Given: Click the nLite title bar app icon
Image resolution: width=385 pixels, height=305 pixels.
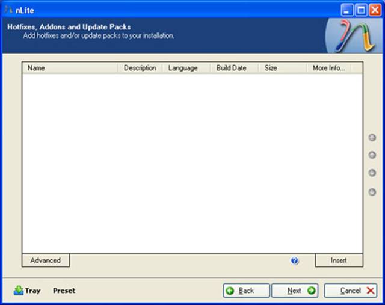Looking at the screenshot, I should pos(8,9).
